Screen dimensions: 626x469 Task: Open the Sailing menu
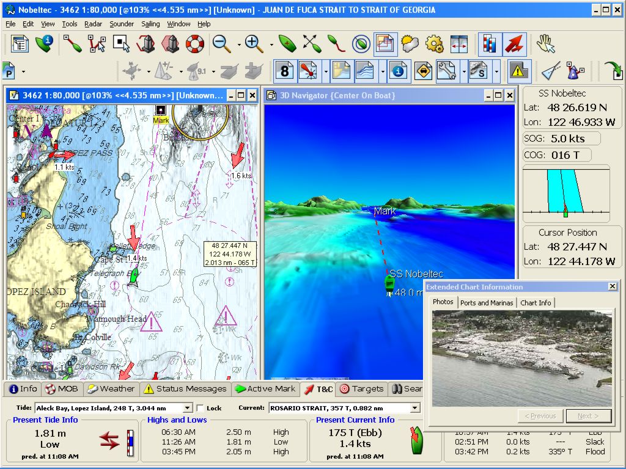(x=150, y=24)
